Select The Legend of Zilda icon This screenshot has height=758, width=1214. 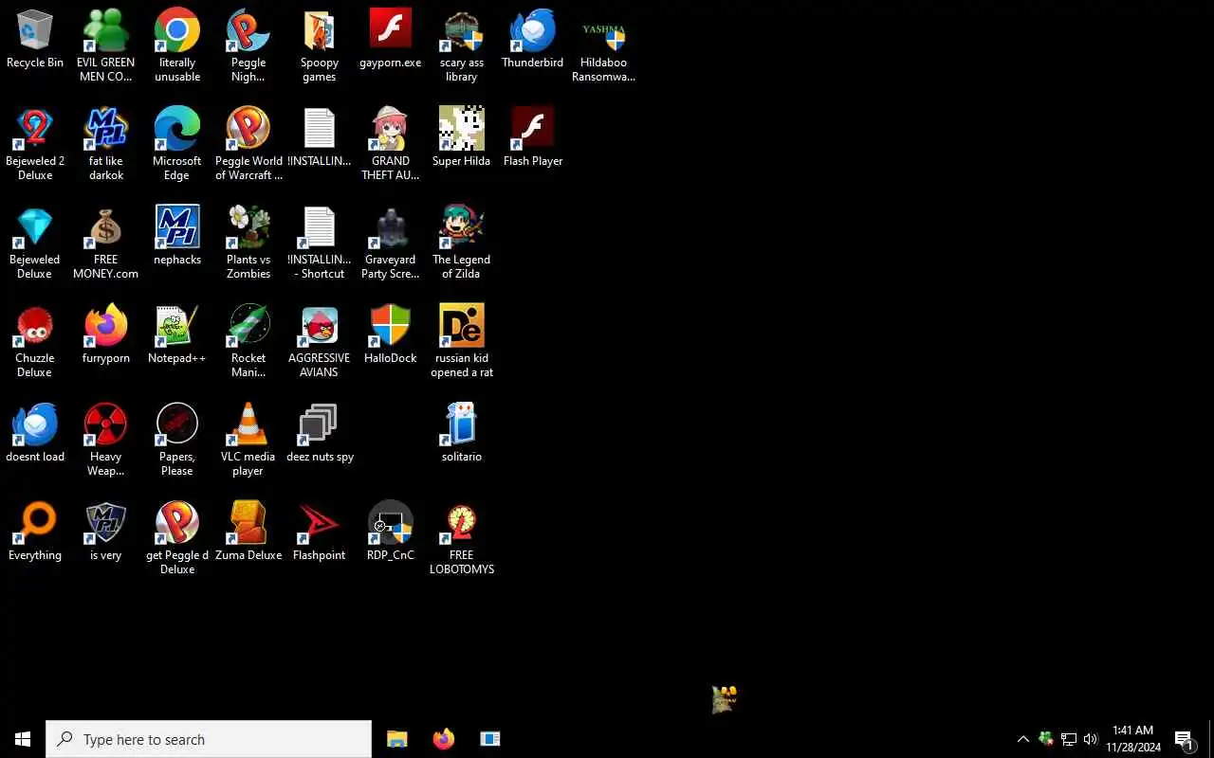462,243
